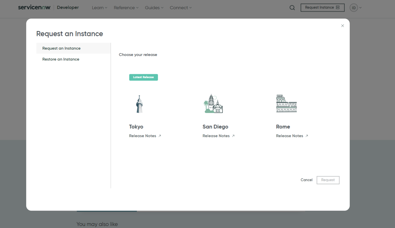Open the search magnifier icon
This screenshot has width=395, height=228.
point(292,7)
